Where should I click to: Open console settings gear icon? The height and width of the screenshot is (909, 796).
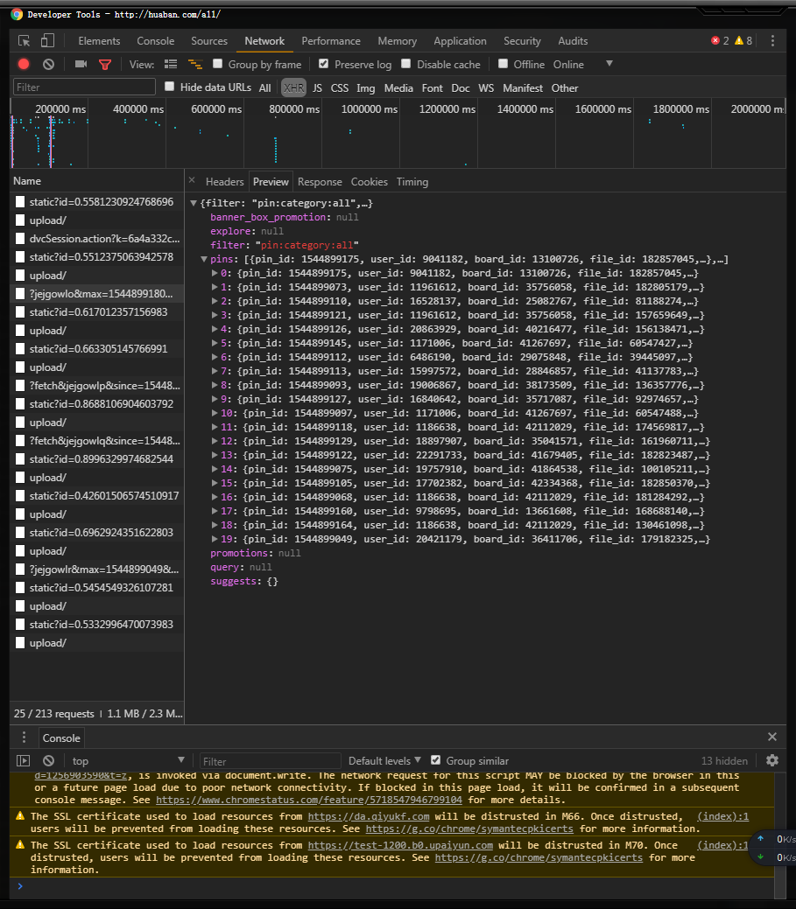click(771, 760)
